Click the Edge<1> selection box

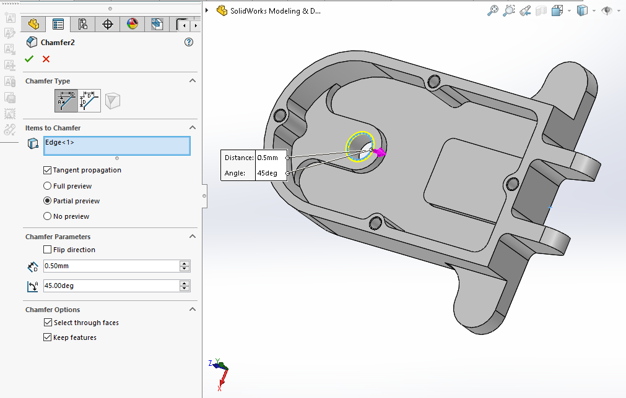pos(117,146)
